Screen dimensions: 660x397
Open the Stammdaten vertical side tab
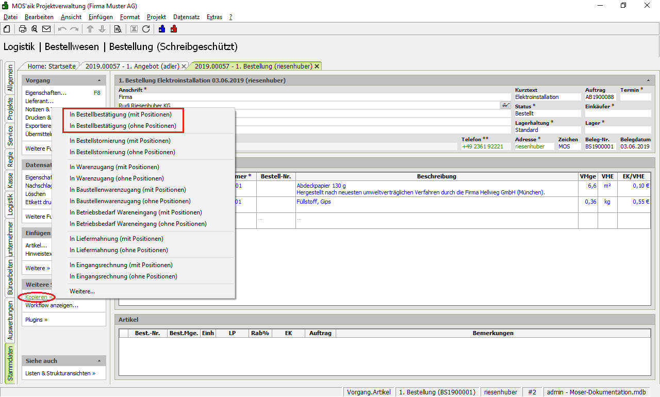10,363
